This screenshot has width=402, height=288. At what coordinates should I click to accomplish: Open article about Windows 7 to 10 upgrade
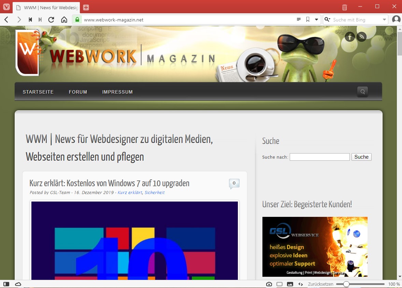pos(110,183)
